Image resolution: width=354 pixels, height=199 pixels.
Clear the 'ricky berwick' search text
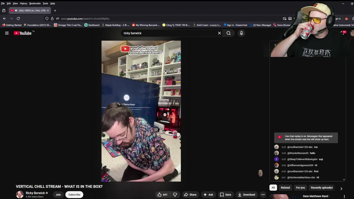click(x=219, y=33)
